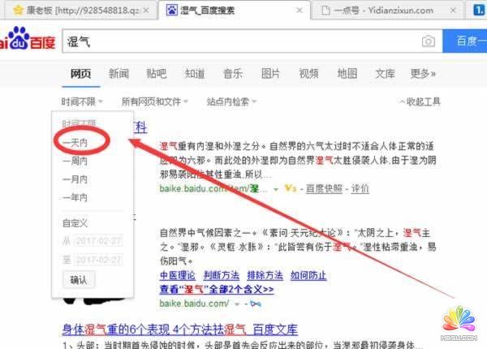Collapse search tools with 收起工具
This screenshot has width=487, height=349.
click(x=421, y=101)
